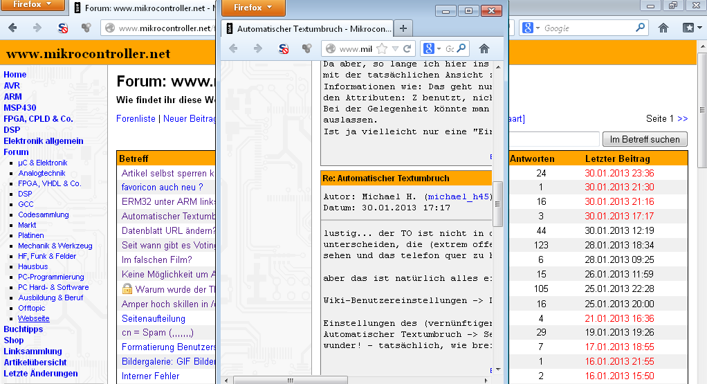Click the Antworten column header

(x=532, y=158)
